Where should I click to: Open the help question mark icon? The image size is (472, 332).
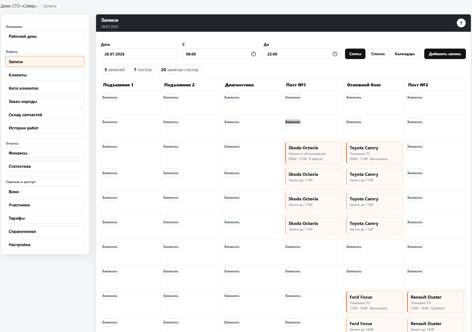[461, 23]
